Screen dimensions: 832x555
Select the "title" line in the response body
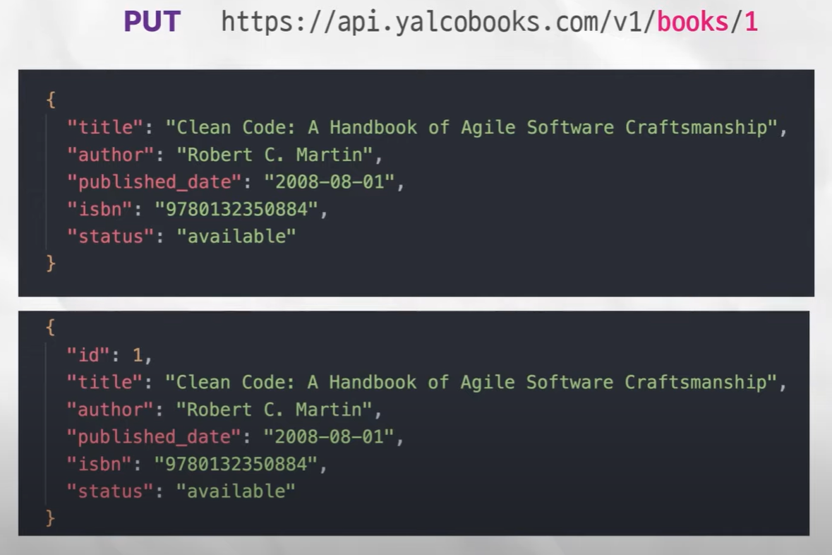426,383
